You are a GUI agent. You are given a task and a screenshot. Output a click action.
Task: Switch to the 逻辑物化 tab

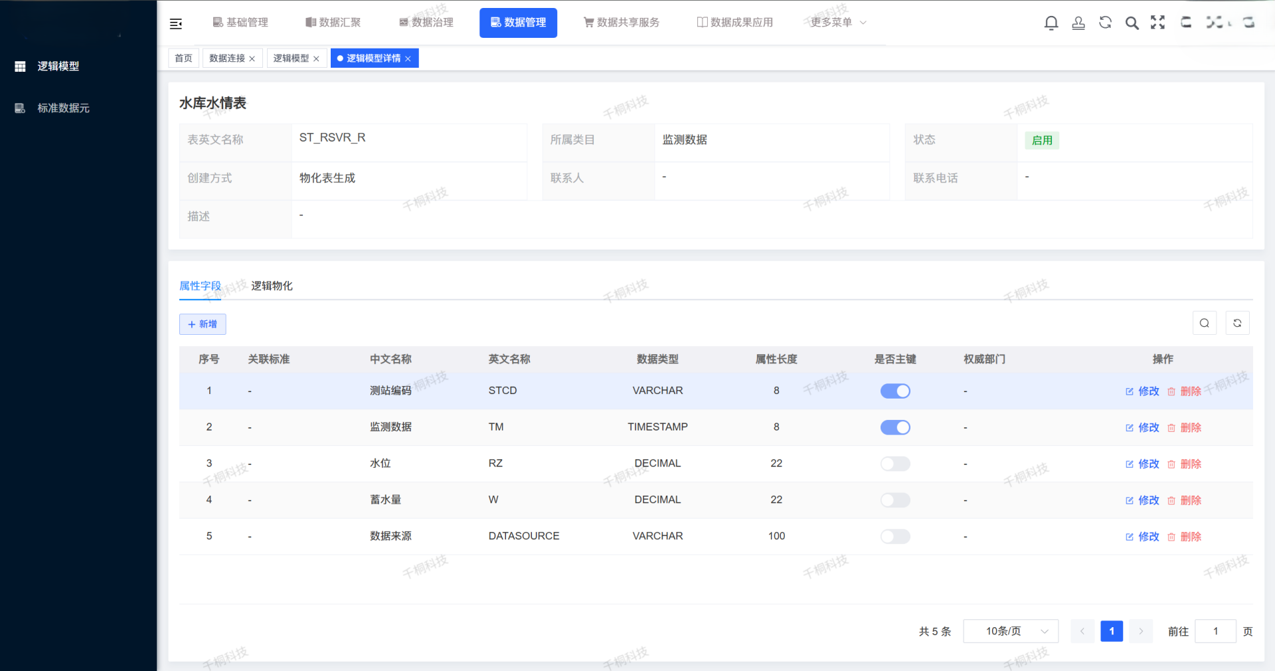[272, 286]
